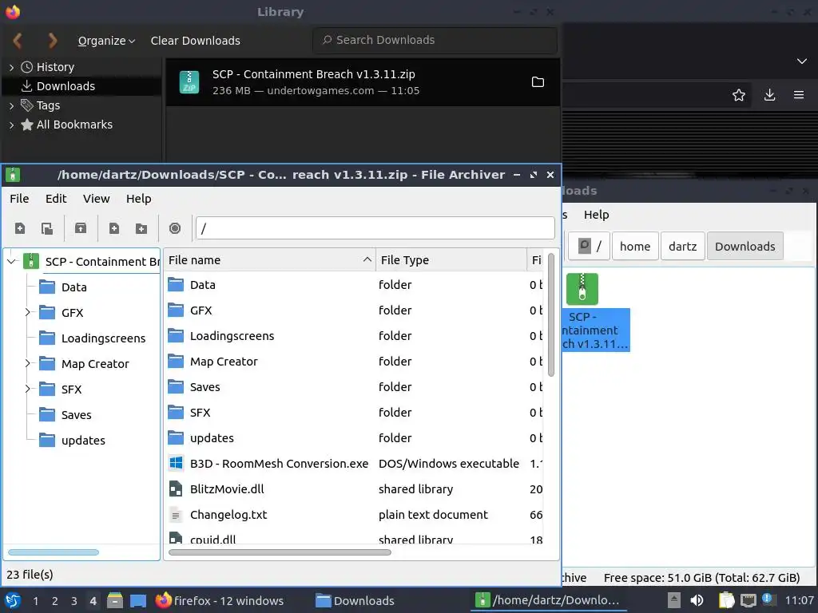818x613 pixels.
Task: Click the update notification tray icon
Action: tap(768, 599)
